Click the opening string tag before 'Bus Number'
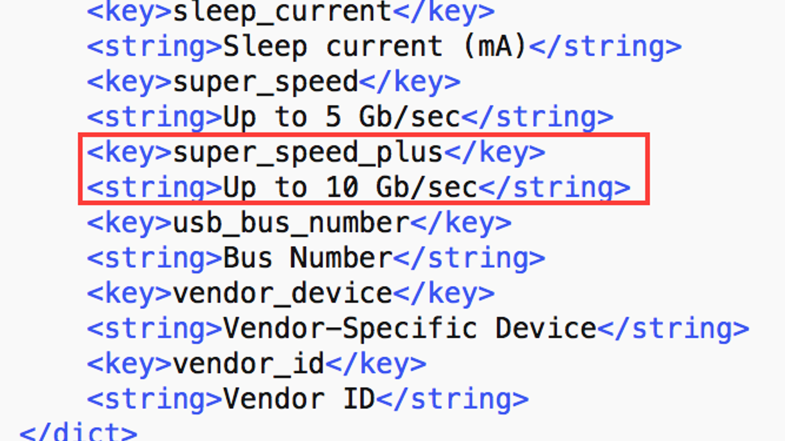785x441 pixels. (x=155, y=258)
